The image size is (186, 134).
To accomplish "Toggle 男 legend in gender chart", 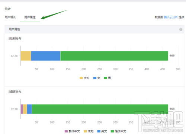I will point(107,78).
